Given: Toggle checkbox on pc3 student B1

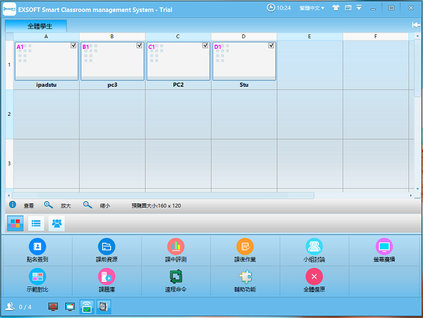Looking at the screenshot, I should point(140,46).
